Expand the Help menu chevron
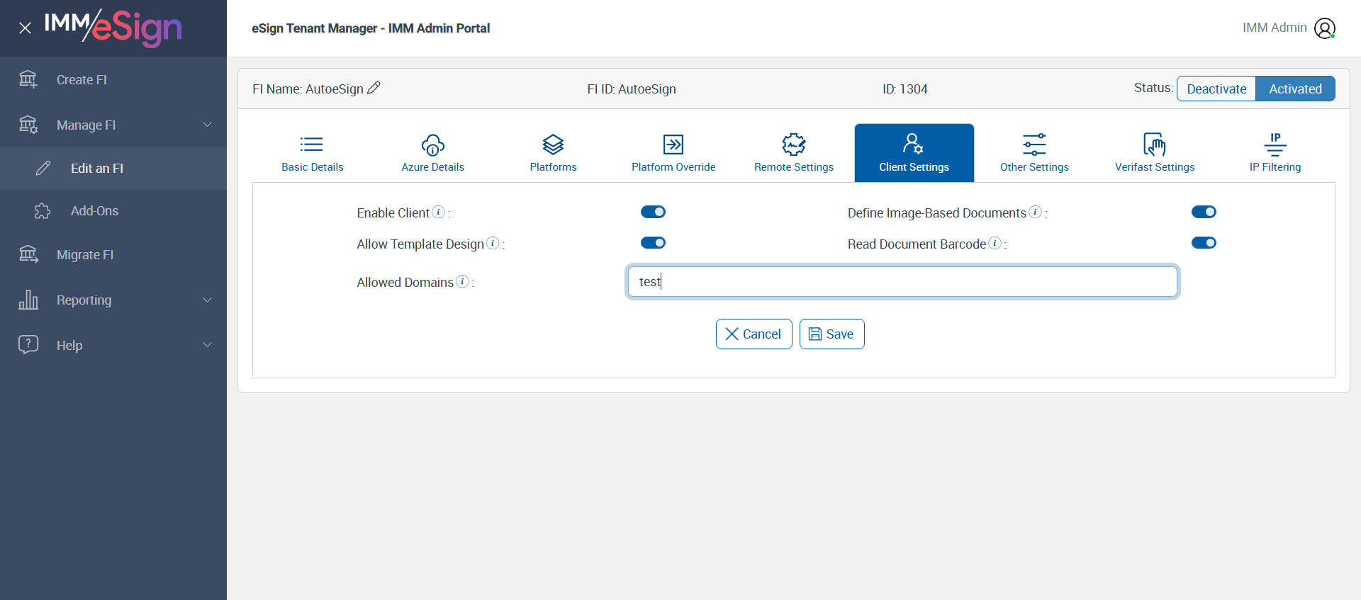 (x=208, y=345)
